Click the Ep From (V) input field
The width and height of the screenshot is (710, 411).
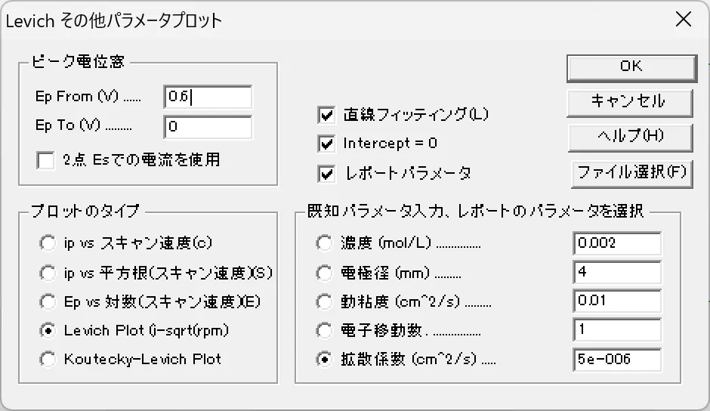click(x=207, y=97)
